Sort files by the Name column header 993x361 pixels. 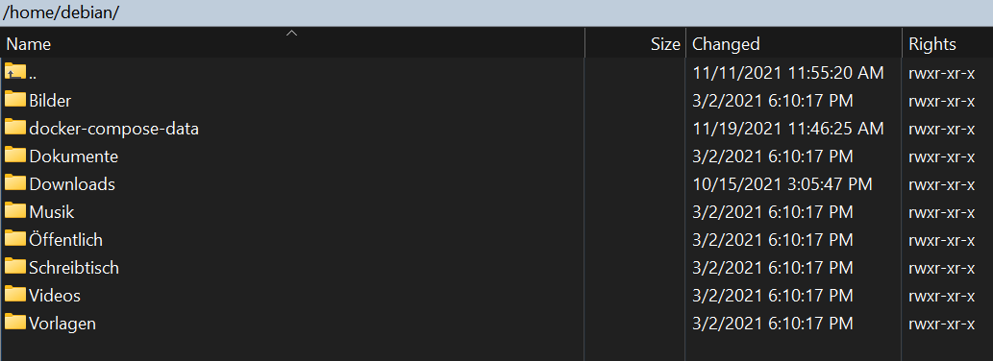pyautogui.click(x=292, y=43)
